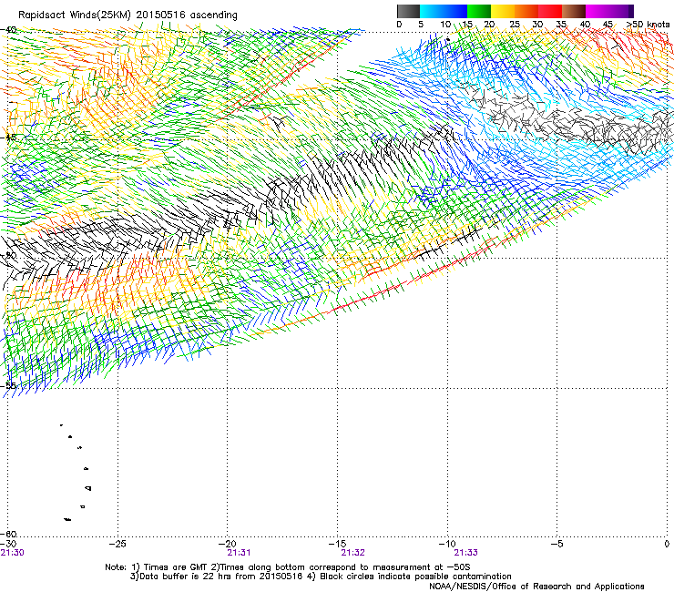Viewport: 674px width, 592px height.
Task: Click the purple time stamp "21:31"
Action: (239, 553)
